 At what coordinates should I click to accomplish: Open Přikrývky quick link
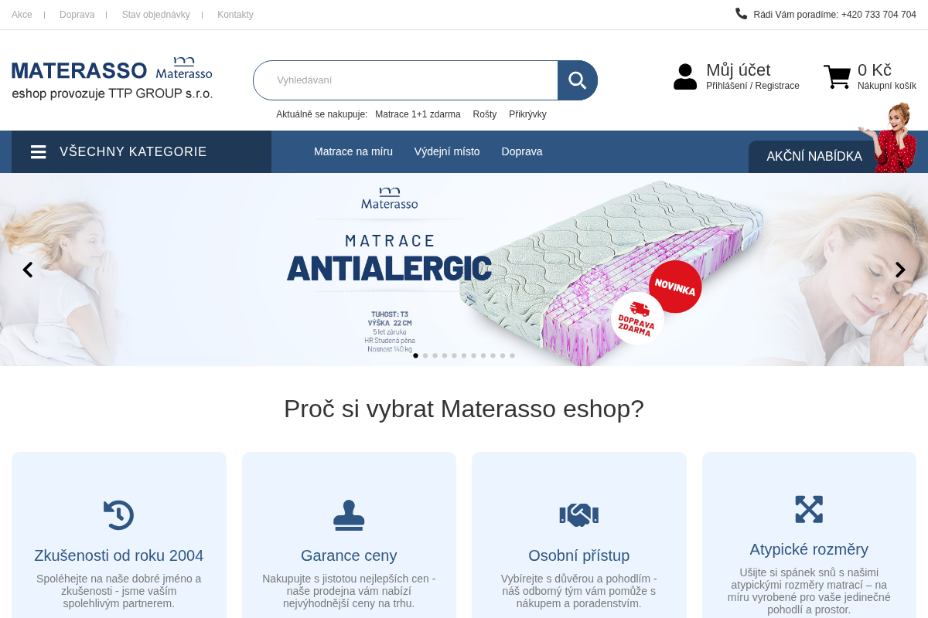click(527, 114)
